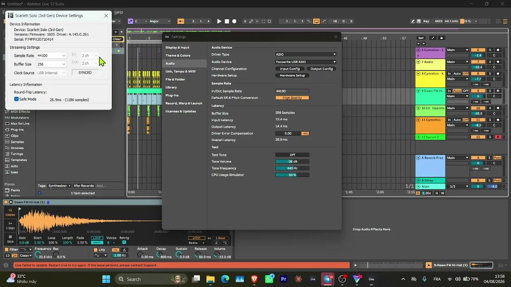Screen dimensions: 511x287
Task: Unfold track 12 Serum 2 arrow
Action: (418, 137)
